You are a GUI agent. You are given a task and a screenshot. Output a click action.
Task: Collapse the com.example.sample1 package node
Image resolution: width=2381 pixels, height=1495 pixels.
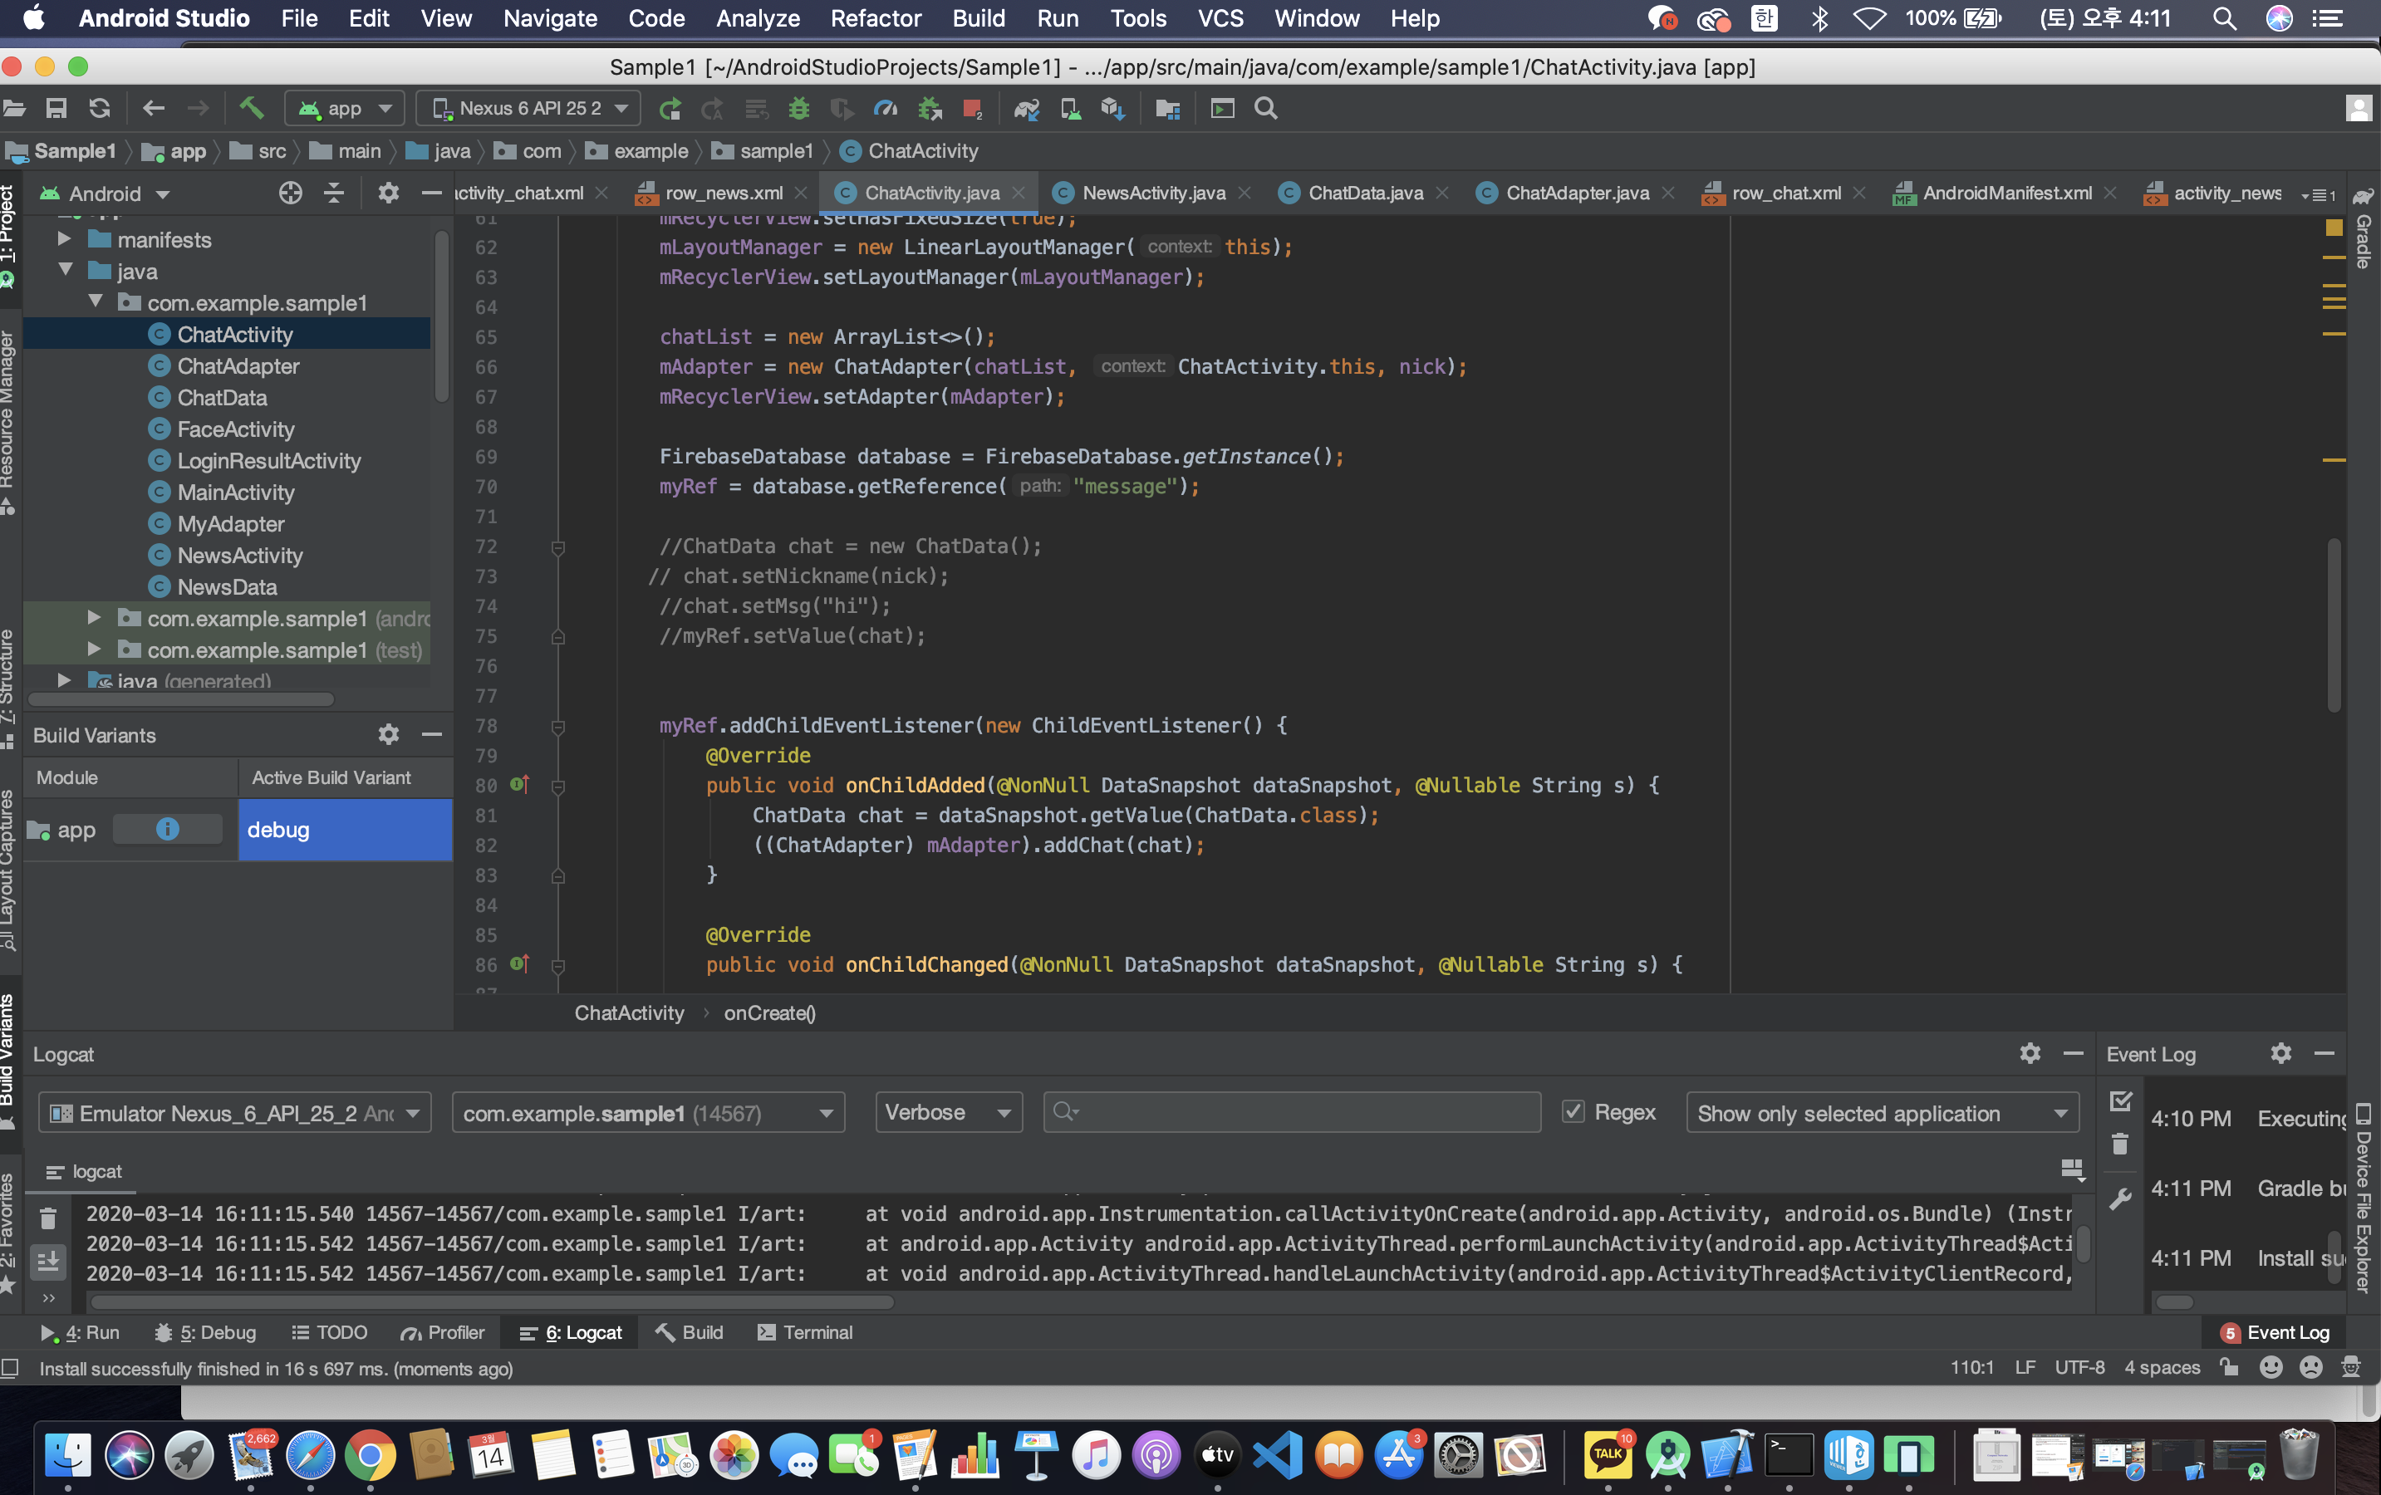click(96, 301)
